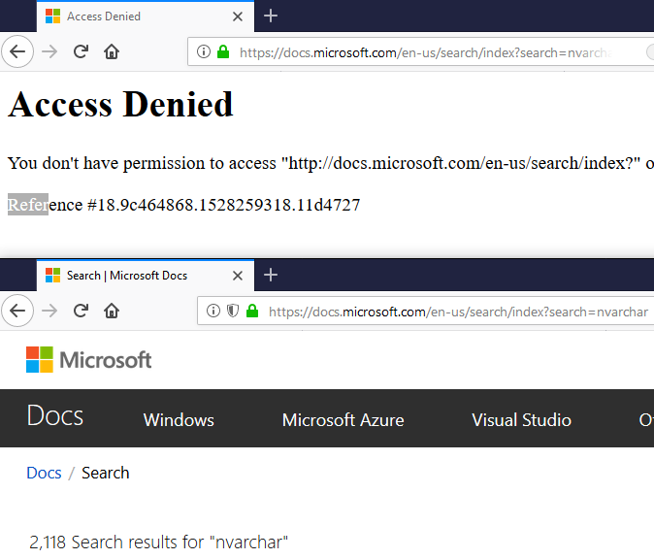Open Windows in Docs navigation bar
Viewport: 654px width, 559px height.
179,420
